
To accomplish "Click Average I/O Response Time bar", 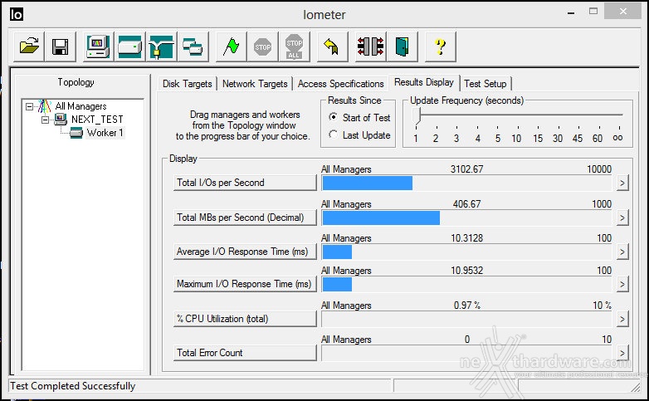I will [466, 252].
